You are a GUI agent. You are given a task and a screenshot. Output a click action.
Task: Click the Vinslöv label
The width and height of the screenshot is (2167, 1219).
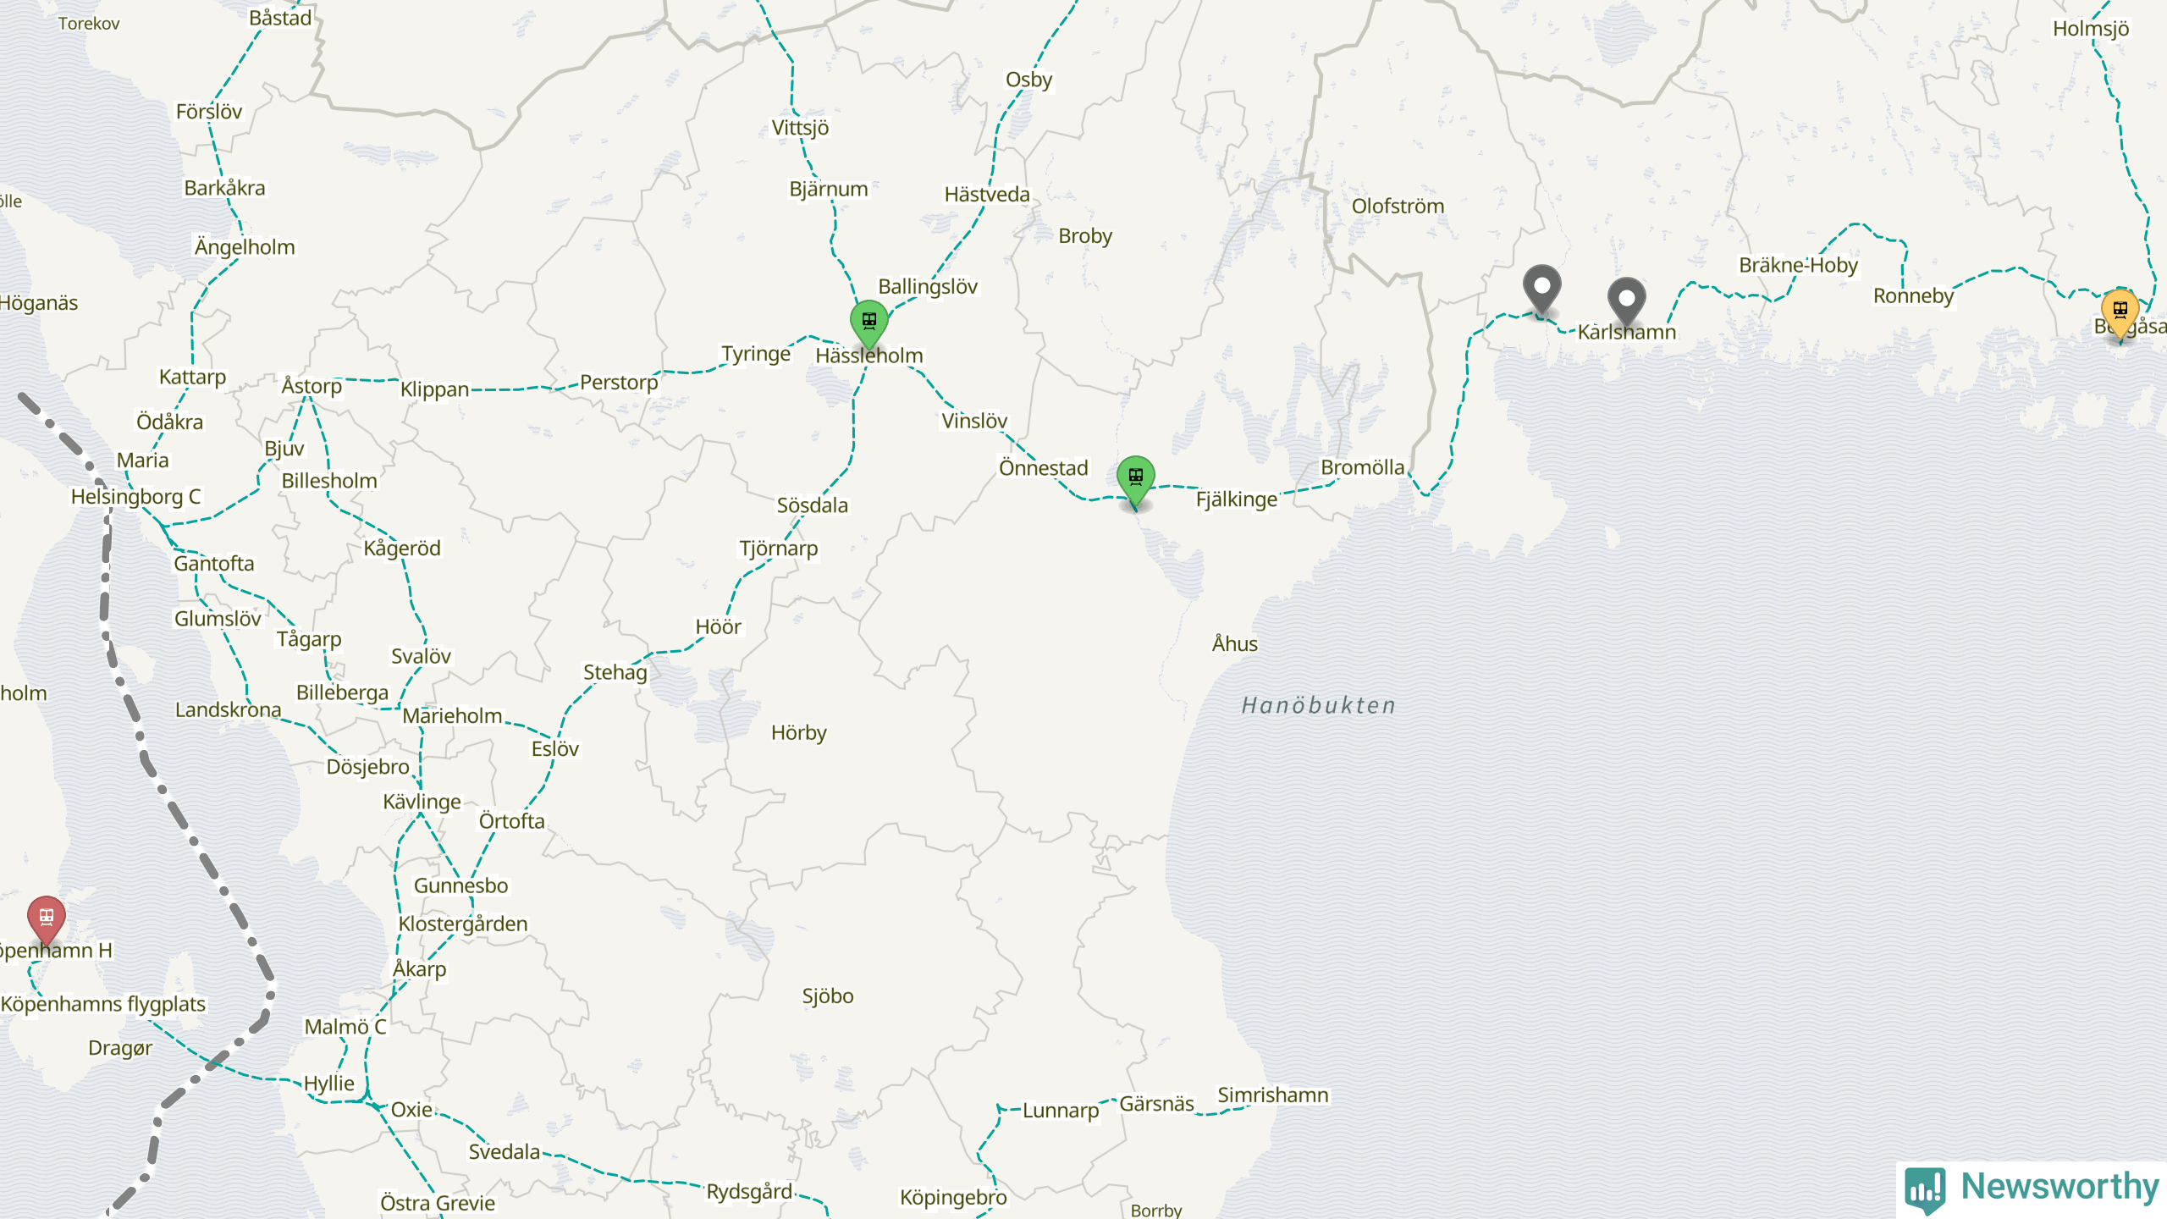pyautogui.click(x=974, y=422)
